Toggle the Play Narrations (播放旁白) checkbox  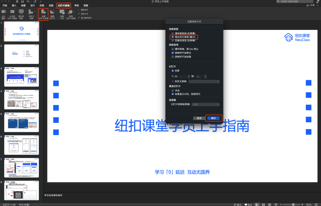click(79, 10)
